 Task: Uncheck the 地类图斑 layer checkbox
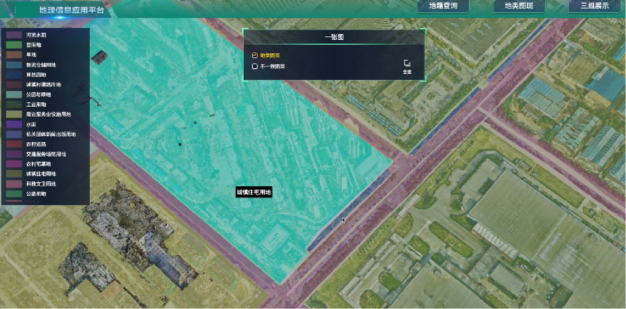click(255, 56)
